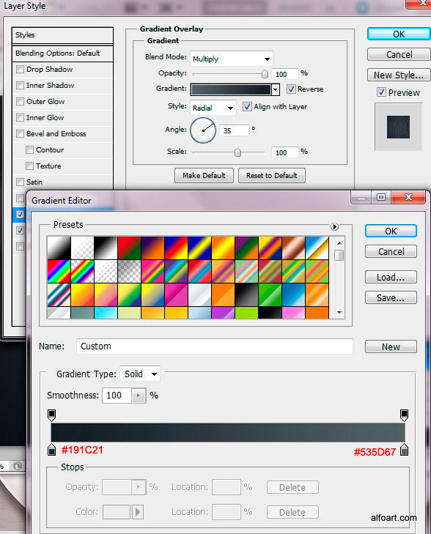Click the gradient preview swatch in Layer Style
The width and height of the screenshot is (431, 534).
click(x=231, y=89)
